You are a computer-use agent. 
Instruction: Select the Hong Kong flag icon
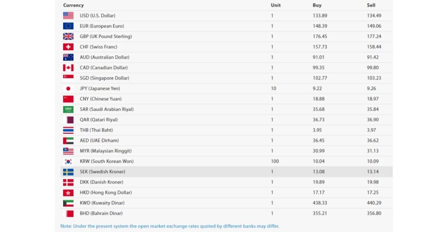pos(68,193)
